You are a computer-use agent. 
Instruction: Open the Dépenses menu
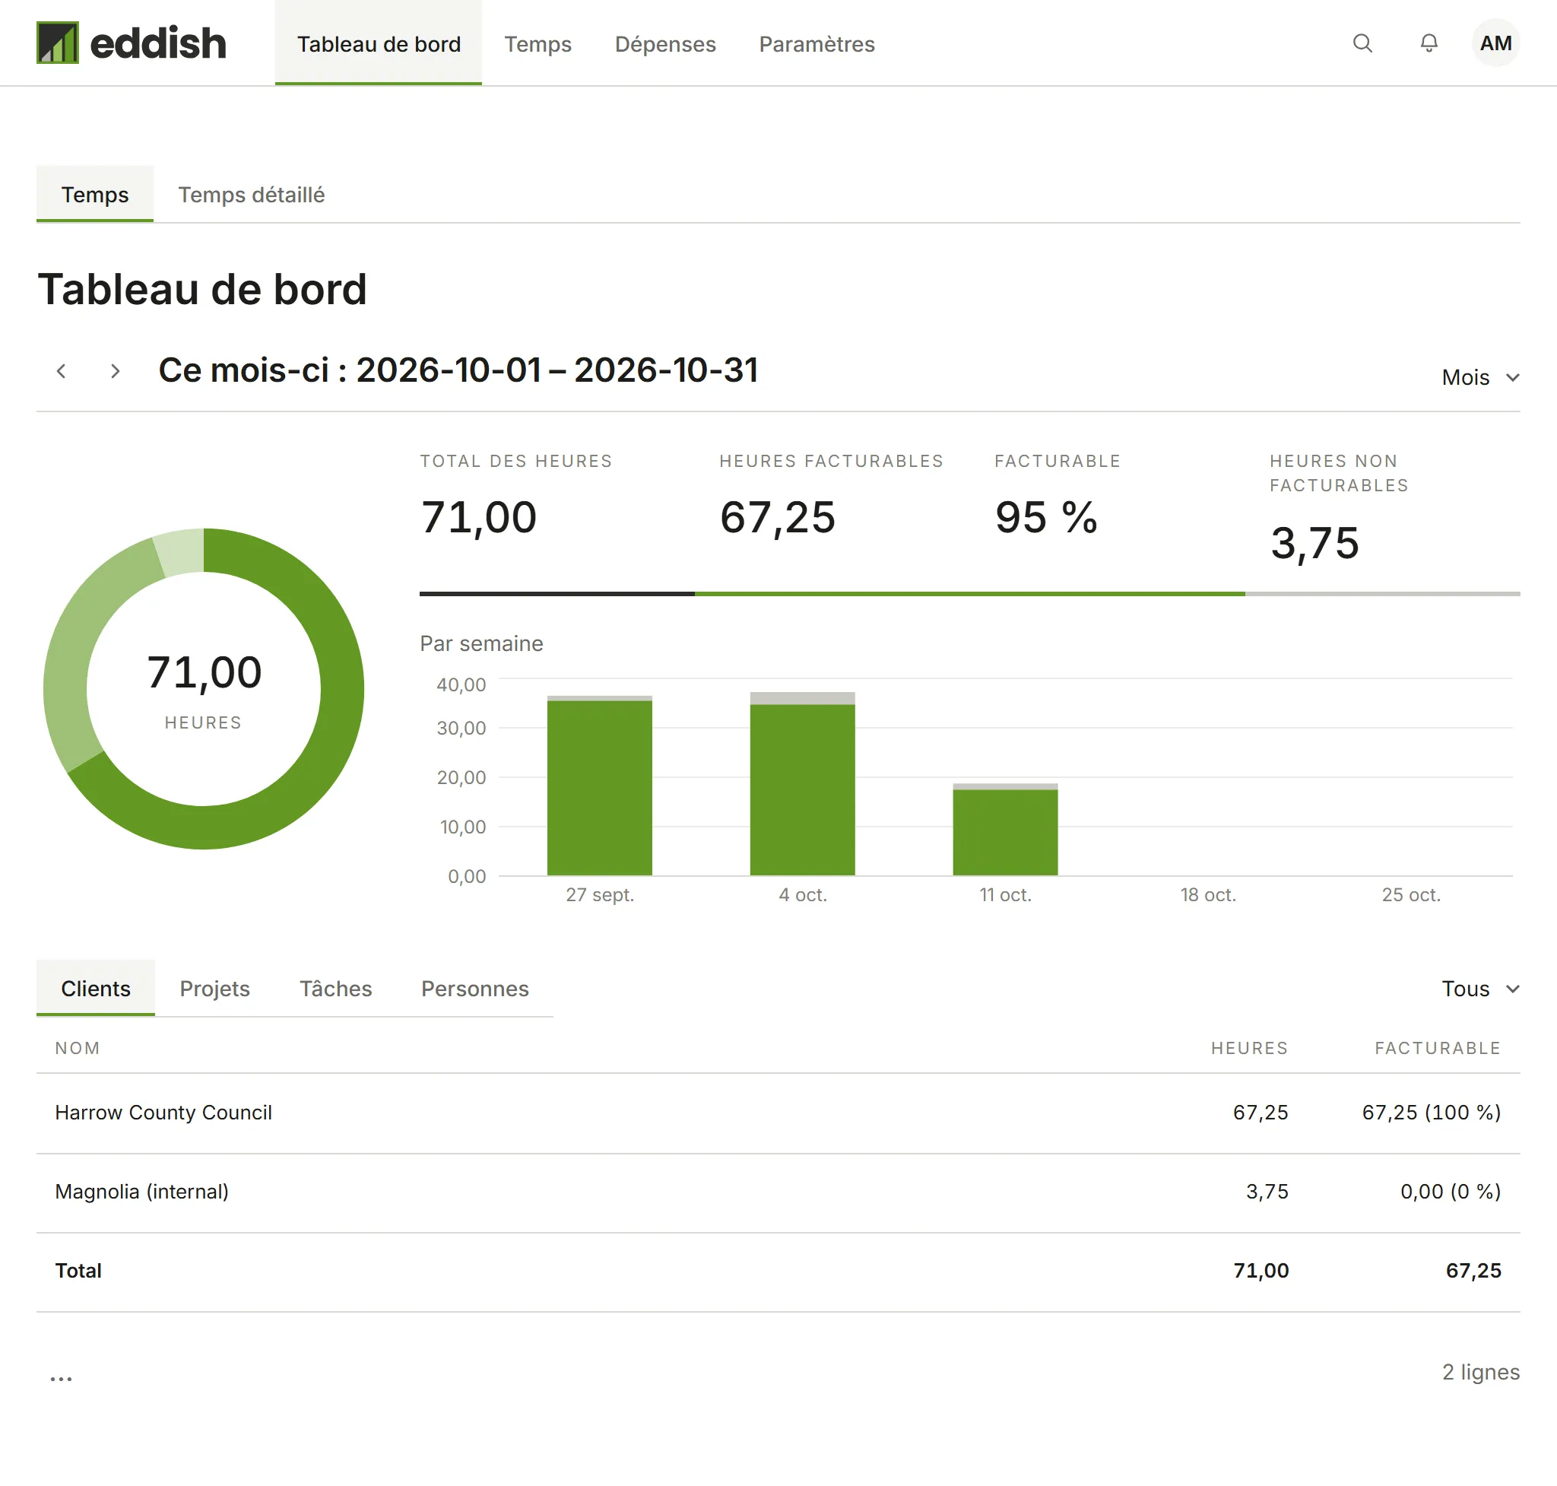click(665, 43)
